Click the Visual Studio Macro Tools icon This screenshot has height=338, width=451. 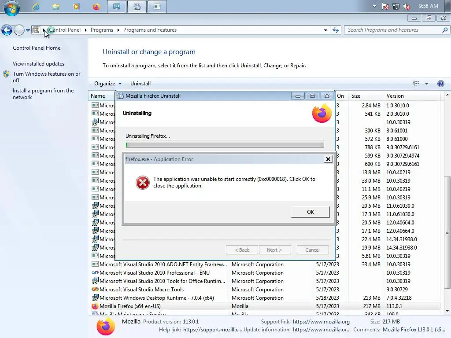(x=95, y=290)
